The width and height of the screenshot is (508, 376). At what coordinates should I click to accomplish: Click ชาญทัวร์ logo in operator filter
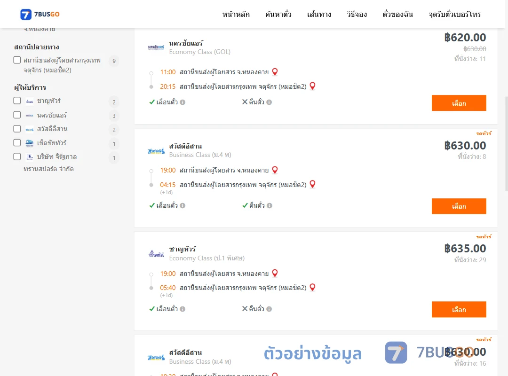click(30, 102)
